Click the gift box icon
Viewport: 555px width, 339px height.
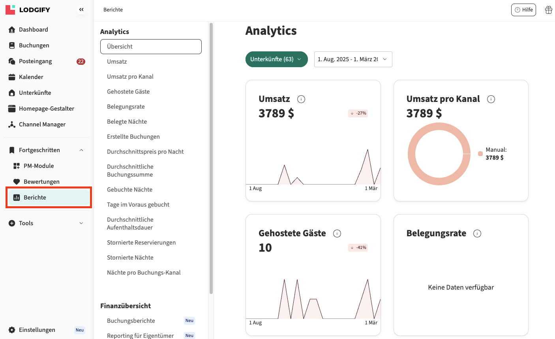[548, 10]
